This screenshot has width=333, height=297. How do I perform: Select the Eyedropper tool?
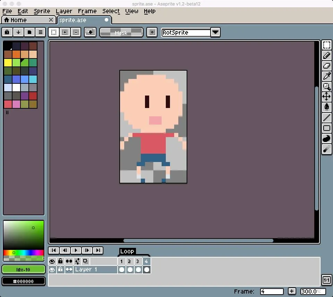coord(326,76)
